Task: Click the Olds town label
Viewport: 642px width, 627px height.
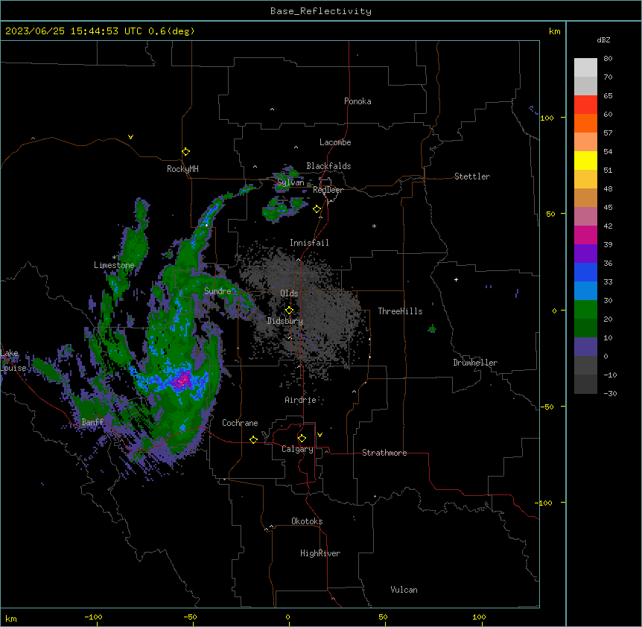Action: coord(289,293)
